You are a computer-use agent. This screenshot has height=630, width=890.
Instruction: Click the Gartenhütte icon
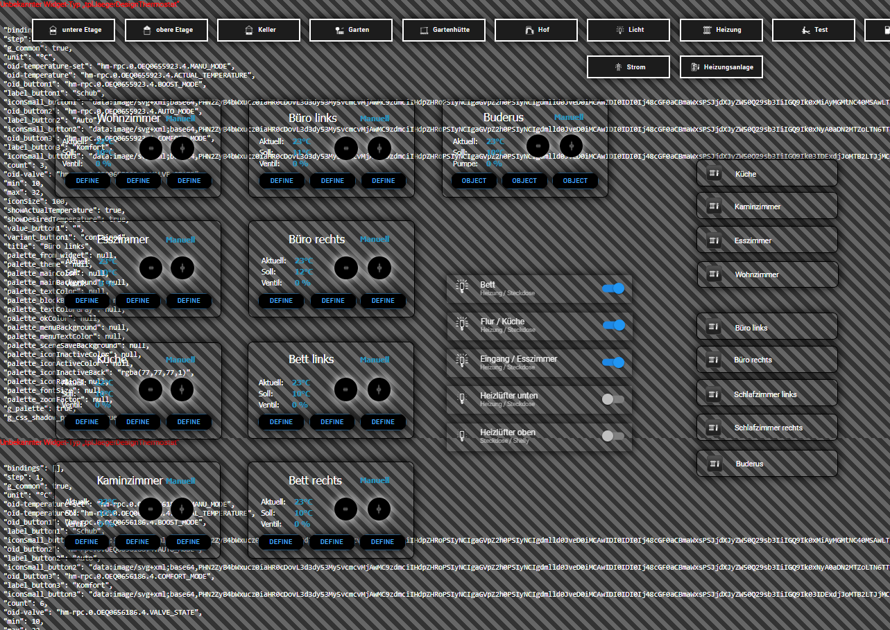pyautogui.click(x=425, y=30)
